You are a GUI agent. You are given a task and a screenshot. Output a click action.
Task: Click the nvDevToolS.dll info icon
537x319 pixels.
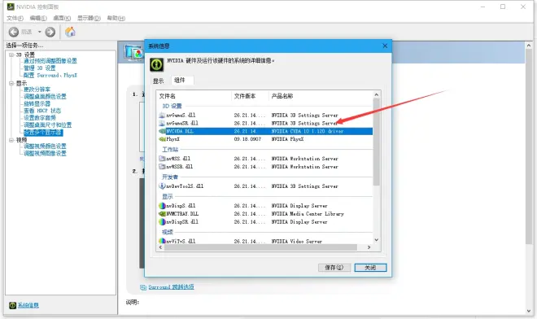(162, 186)
